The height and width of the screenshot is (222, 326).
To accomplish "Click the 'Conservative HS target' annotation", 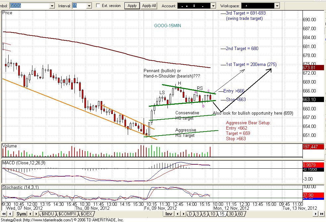I will pos(187,116).
